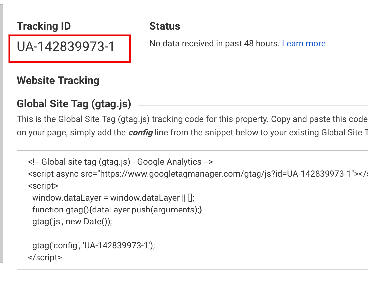This screenshot has width=368, height=283.
Task: Select the bold config word in the description
Action: (141, 132)
